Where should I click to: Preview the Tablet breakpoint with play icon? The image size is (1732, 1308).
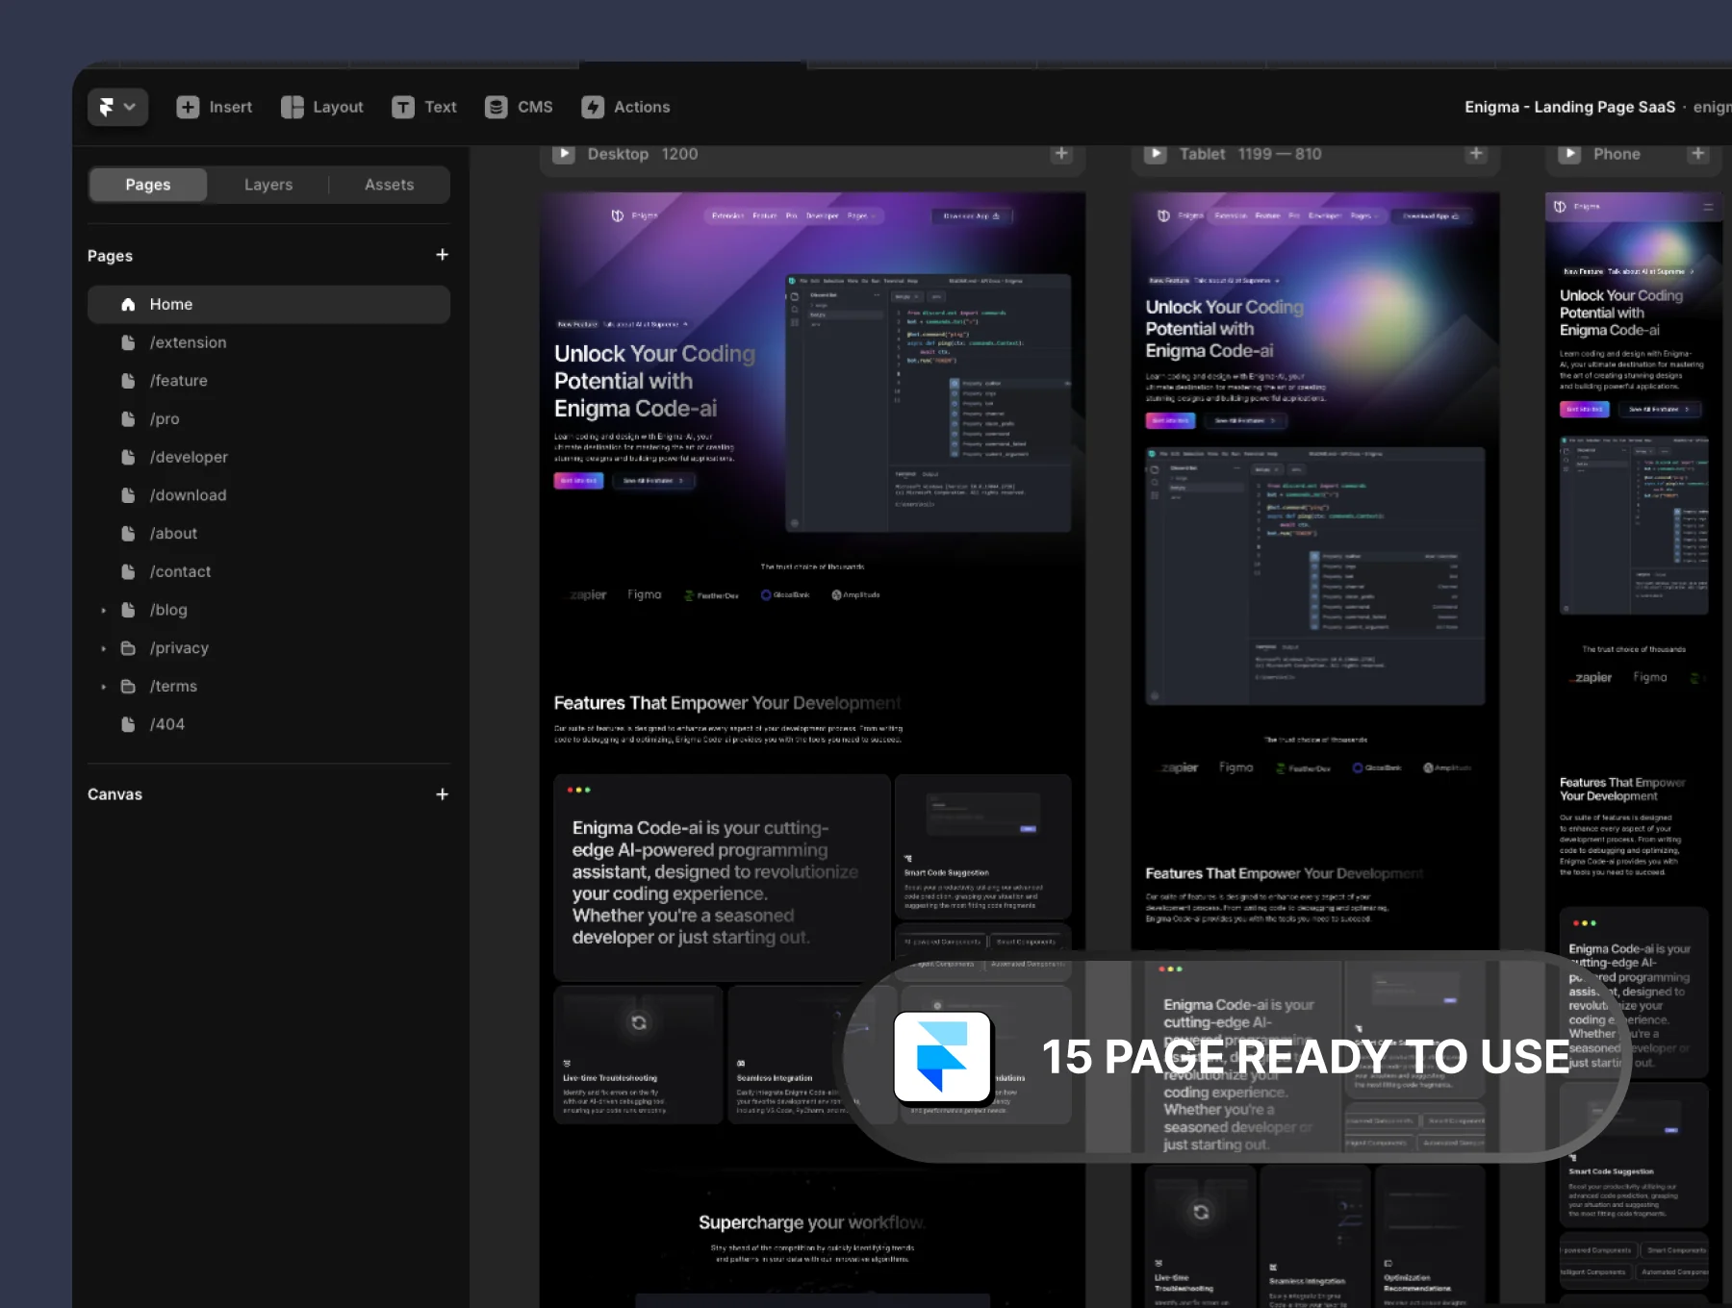[1156, 154]
